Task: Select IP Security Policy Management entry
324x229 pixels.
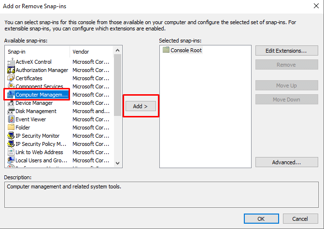Action: tap(41, 144)
